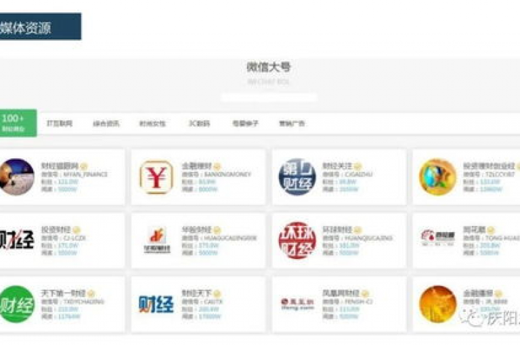
Task: Click the ifeng.com 凤凰网 logo
Action: pyautogui.click(x=297, y=304)
